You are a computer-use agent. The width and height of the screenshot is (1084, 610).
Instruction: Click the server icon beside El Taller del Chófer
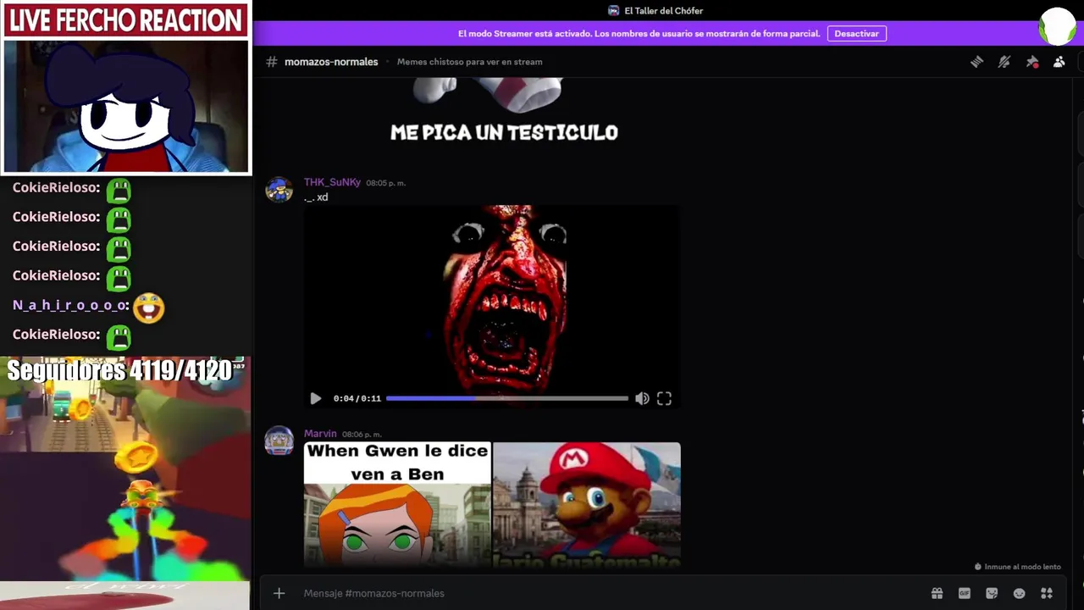pos(614,11)
